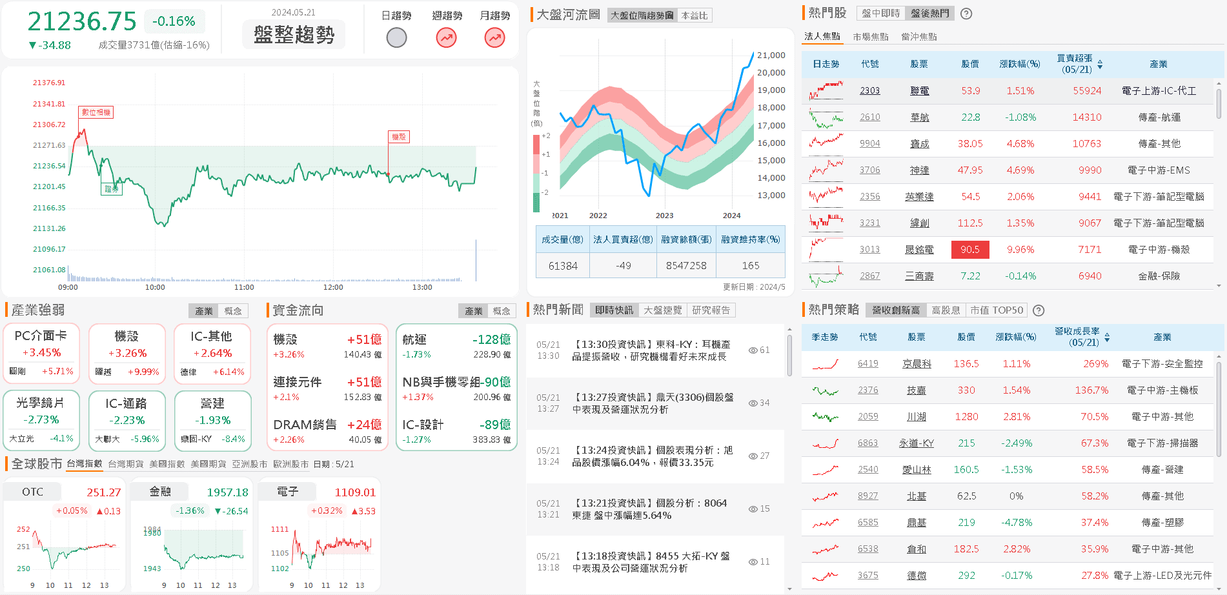Open 美國指數 global markets tab
This screenshot has width=1227, height=595.
coord(167,464)
